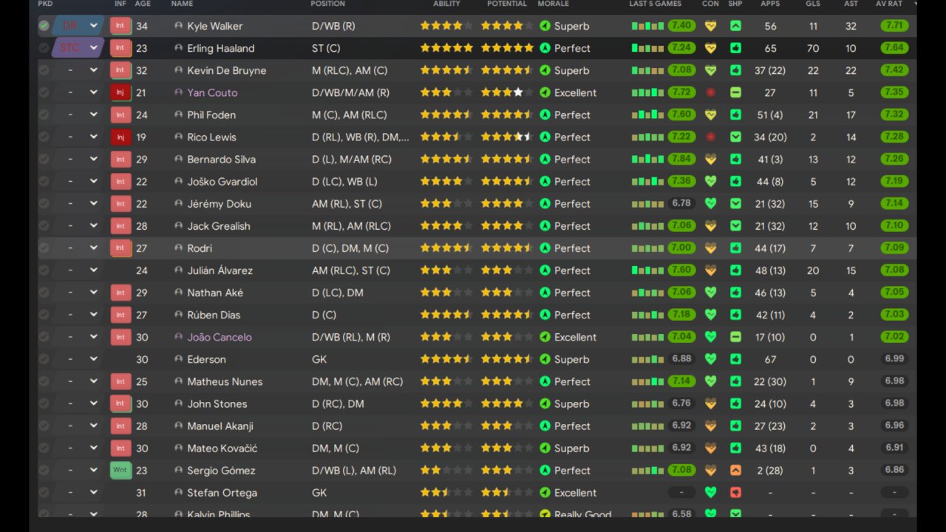
Task: Toggle selection tick for Kevin De Bruyne
Action: [x=44, y=70]
